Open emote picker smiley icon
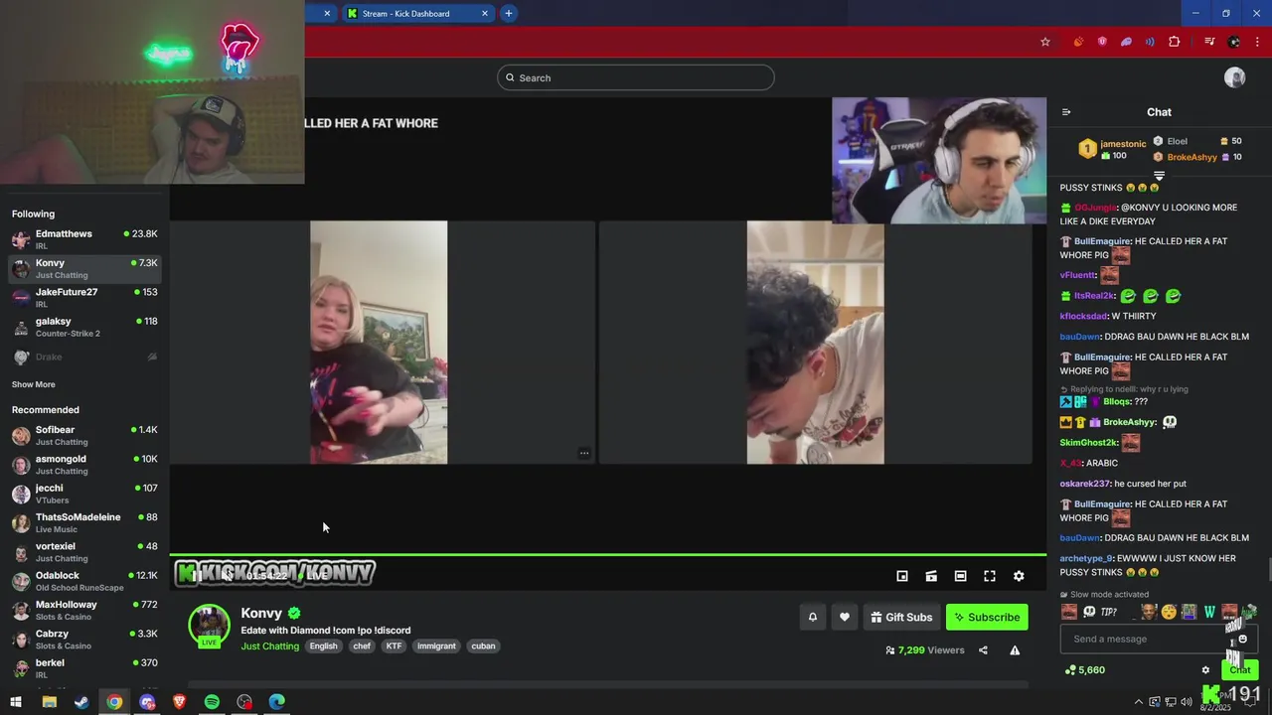 click(1242, 639)
